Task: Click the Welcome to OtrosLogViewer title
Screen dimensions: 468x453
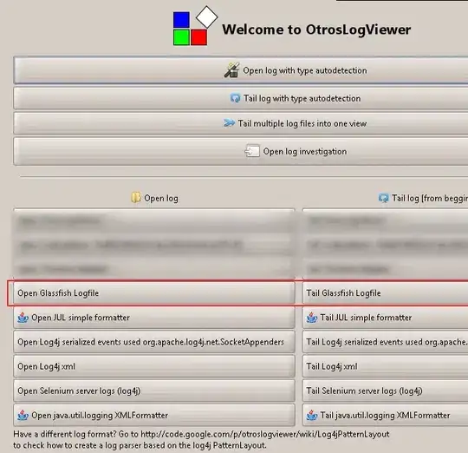Action: point(316,30)
